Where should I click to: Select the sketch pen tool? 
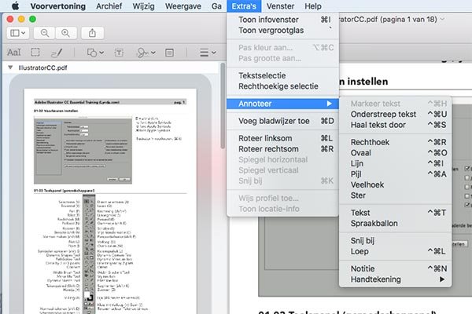coord(57,53)
